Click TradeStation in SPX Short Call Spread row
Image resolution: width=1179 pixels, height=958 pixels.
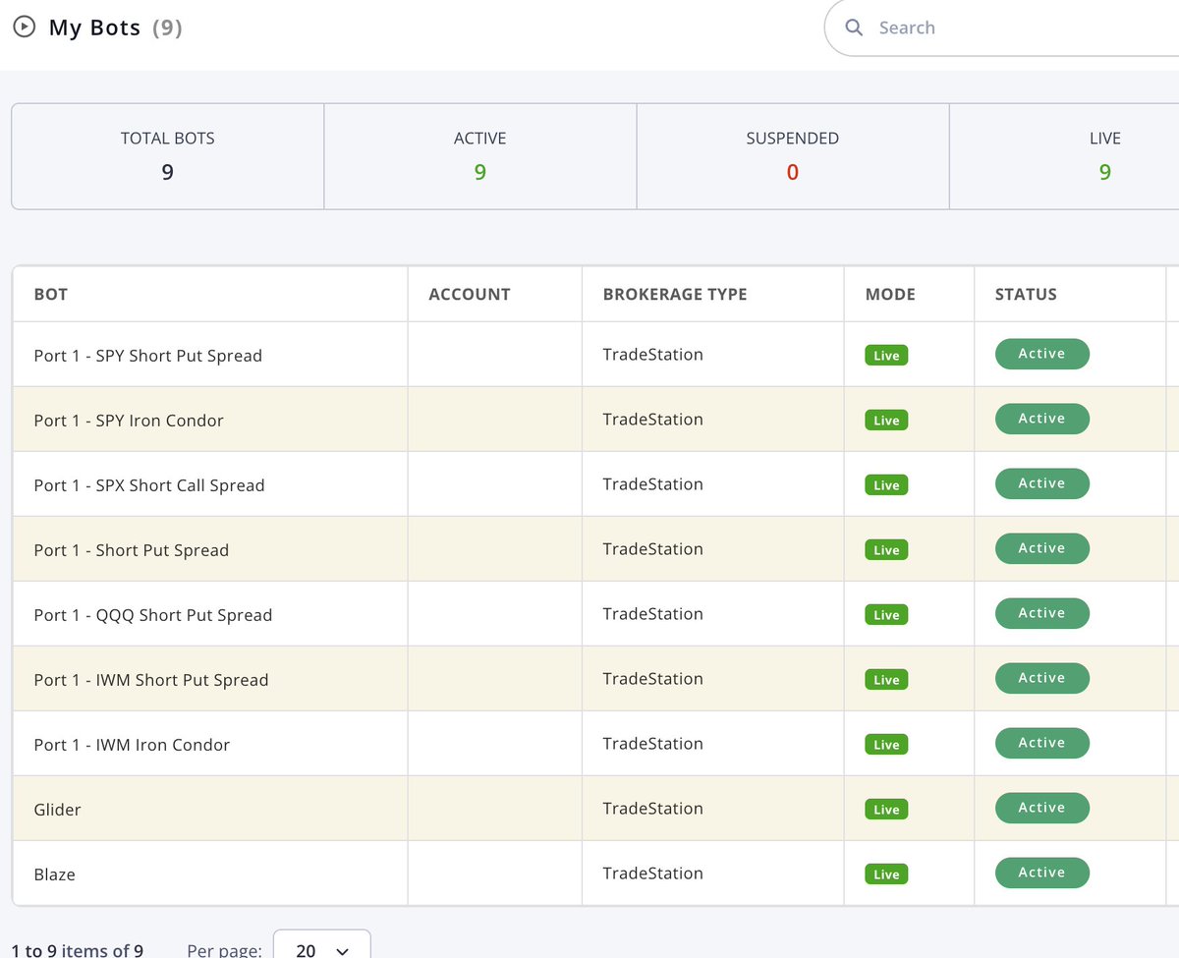653,484
